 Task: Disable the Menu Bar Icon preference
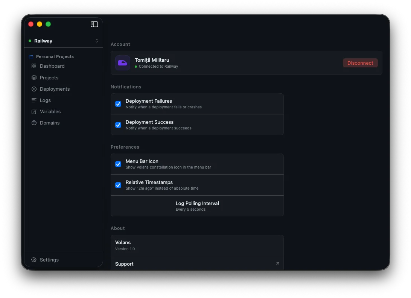tap(118, 164)
